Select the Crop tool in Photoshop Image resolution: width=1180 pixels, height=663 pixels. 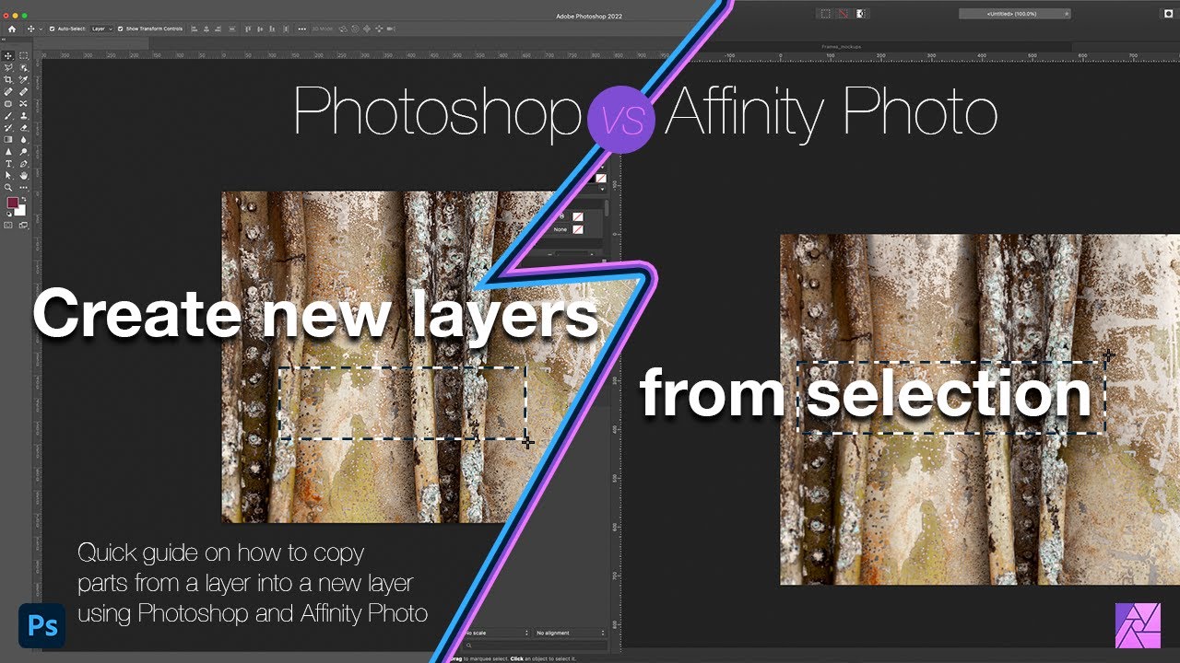coord(8,79)
